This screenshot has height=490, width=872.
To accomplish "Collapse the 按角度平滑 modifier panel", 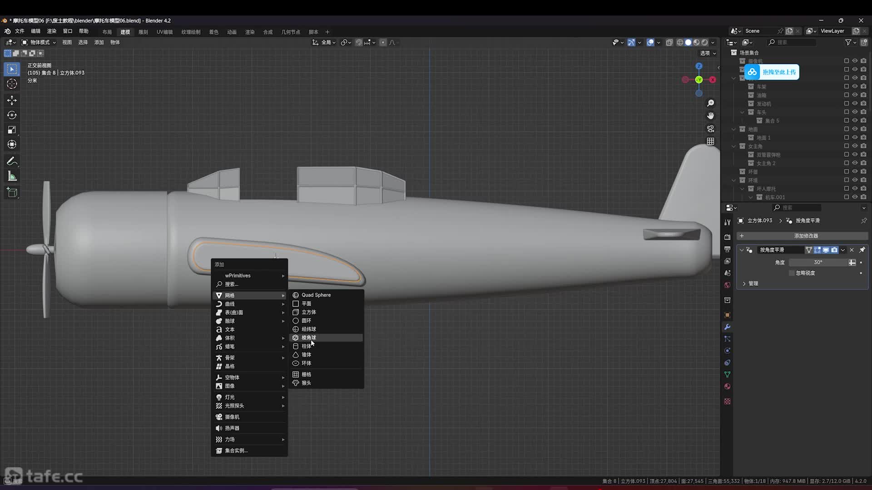I will (x=742, y=250).
